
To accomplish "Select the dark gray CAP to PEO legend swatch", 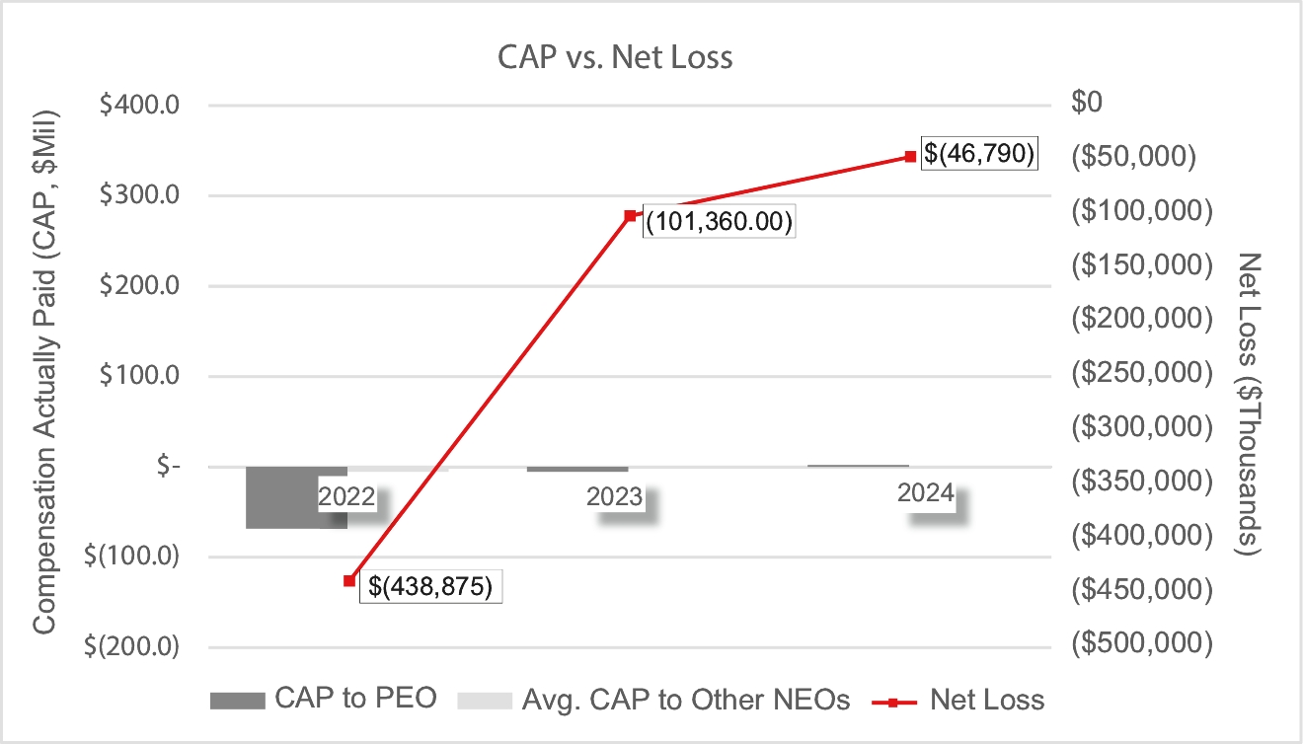I will [238, 701].
